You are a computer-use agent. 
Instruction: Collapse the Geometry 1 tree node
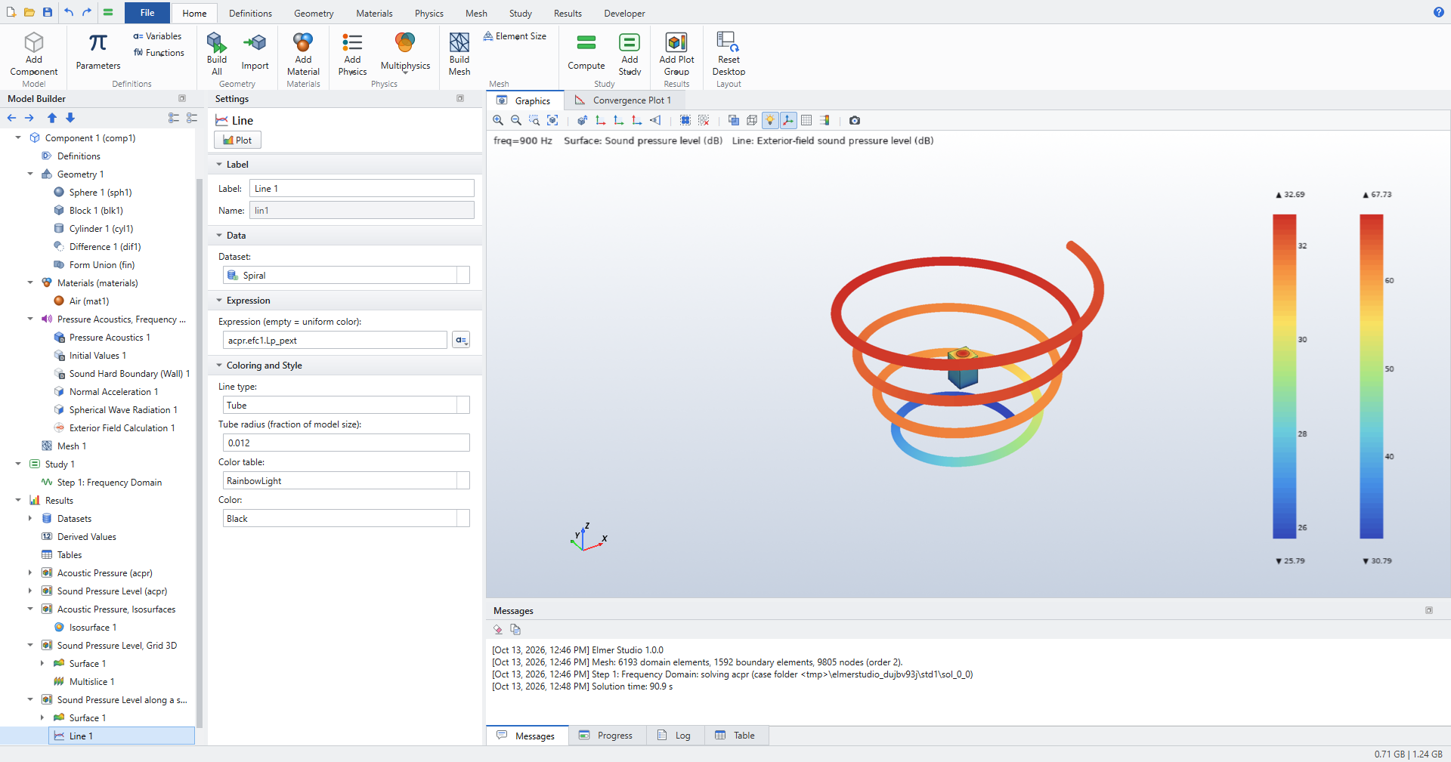pyautogui.click(x=30, y=174)
